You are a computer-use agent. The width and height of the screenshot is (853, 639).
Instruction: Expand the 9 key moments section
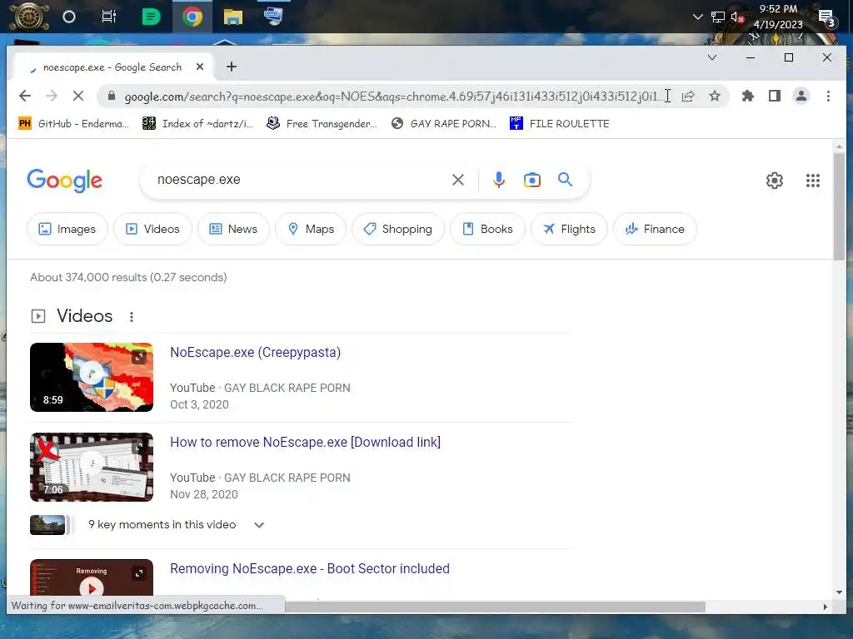coord(259,525)
